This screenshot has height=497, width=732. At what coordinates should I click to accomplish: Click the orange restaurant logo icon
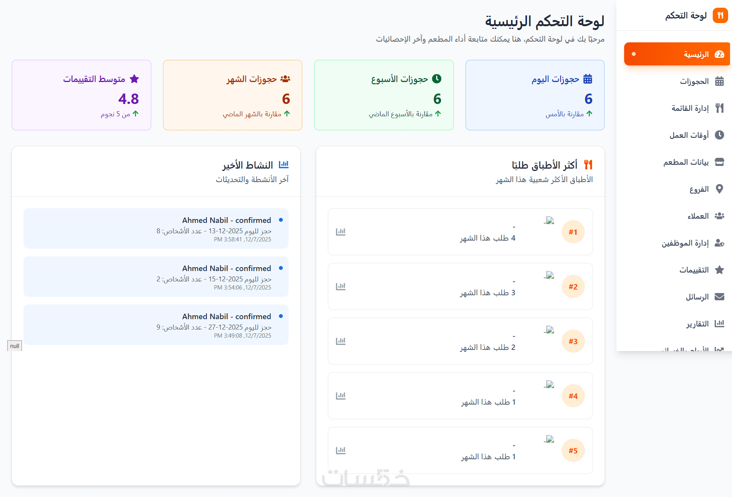pos(720,16)
